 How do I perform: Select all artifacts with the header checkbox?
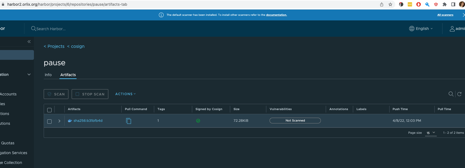(x=49, y=110)
